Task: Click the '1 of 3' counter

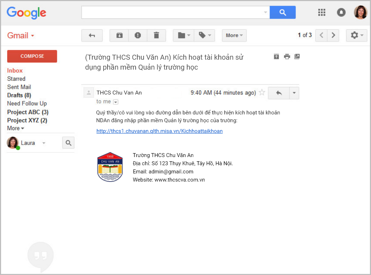Action: [305, 35]
